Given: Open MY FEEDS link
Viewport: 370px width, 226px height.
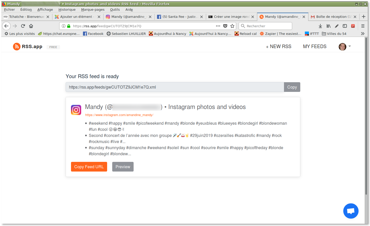Looking at the screenshot, I should tap(315, 47).
